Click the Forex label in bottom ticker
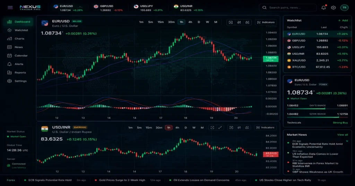The image size is (355, 186). pyautogui.click(x=11, y=180)
